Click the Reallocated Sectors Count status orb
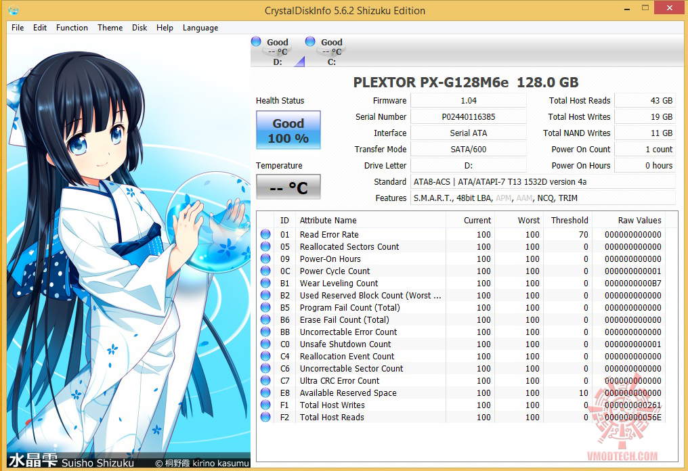Viewport: 688px width, 471px height. pyautogui.click(x=265, y=246)
